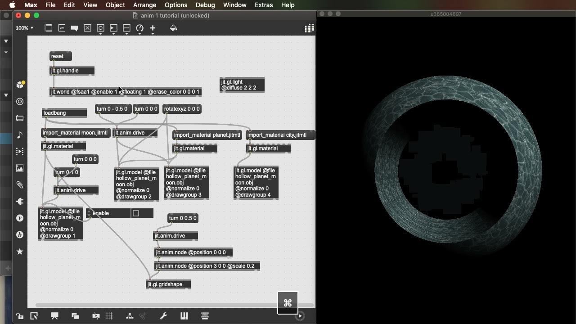Click the 'rotatexyz 0 0 0' message

click(x=181, y=109)
